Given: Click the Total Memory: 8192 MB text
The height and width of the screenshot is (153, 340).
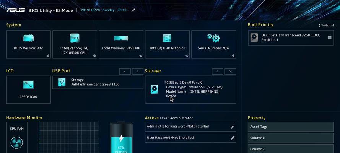Looking at the screenshot, I should 121,48.
